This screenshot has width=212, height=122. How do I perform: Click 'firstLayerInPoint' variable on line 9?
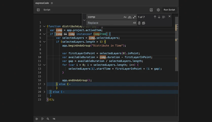pyautogui.click(x=82, y=53)
